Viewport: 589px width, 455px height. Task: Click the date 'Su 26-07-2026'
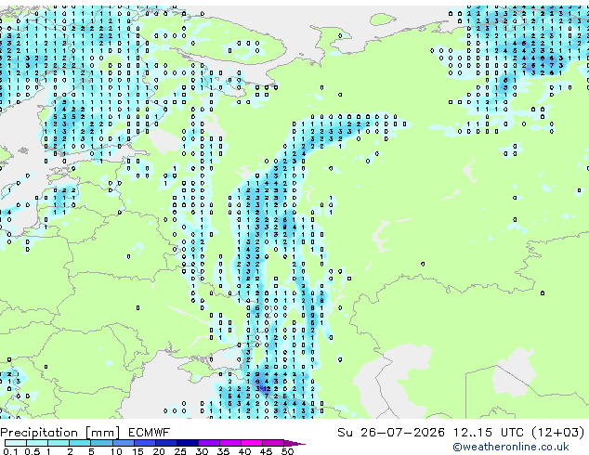(391, 433)
